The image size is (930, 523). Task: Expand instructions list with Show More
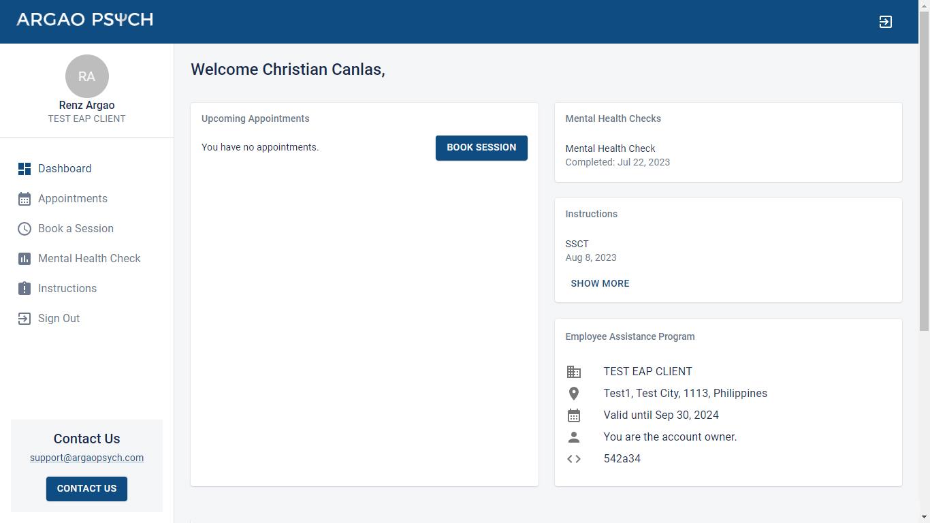pyautogui.click(x=600, y=283)
